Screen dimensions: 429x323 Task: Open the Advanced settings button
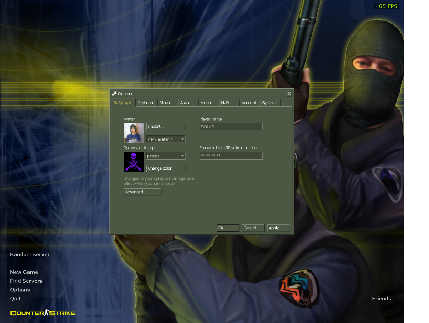coord(142,192)
